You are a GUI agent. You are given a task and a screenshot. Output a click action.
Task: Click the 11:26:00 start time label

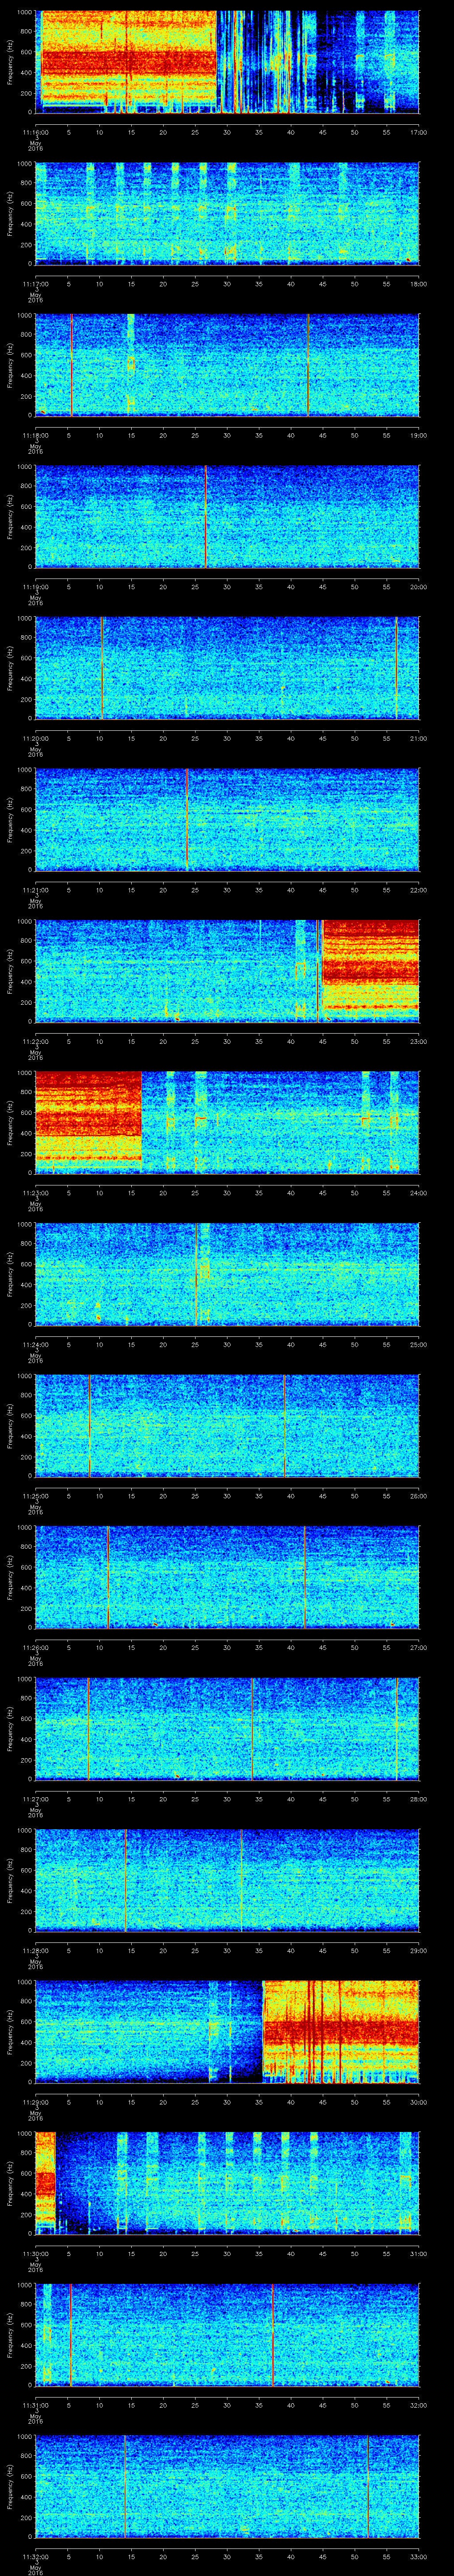[35, 1648]
